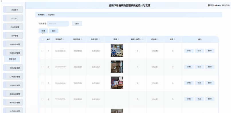
Task: Click 修改 for row 7777777777
Action: [x=199, y=67]
